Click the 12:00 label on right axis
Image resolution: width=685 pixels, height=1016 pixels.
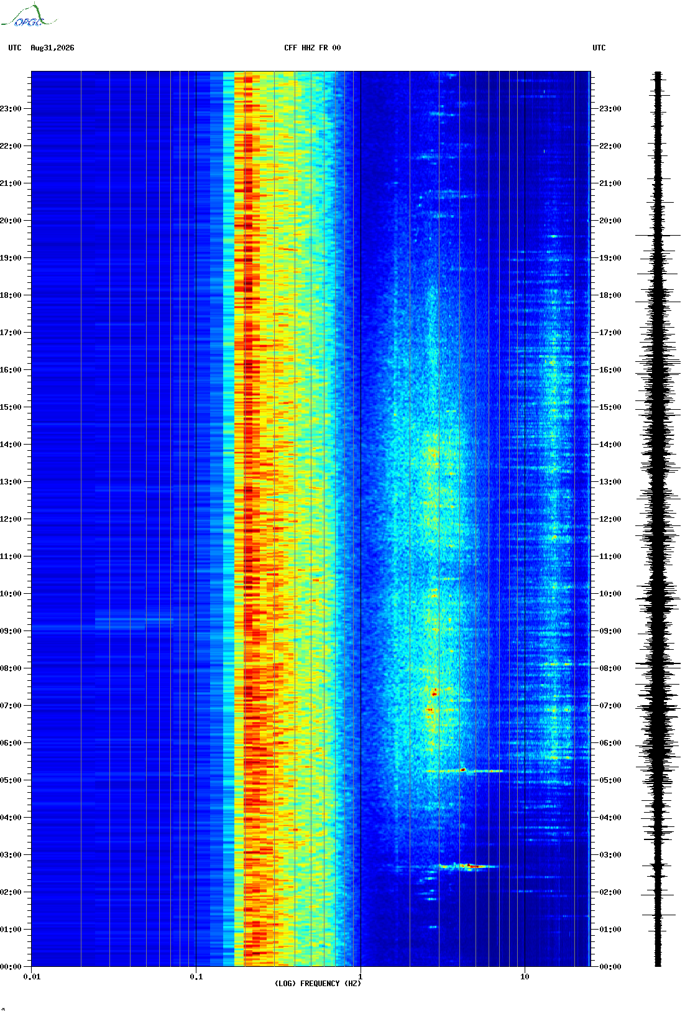610,519
